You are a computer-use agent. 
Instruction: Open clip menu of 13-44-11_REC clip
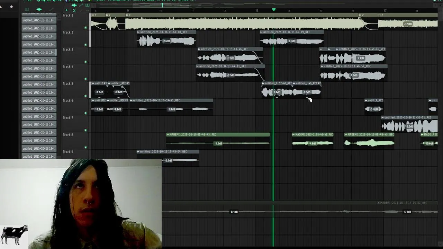click(x=198, y=66)
